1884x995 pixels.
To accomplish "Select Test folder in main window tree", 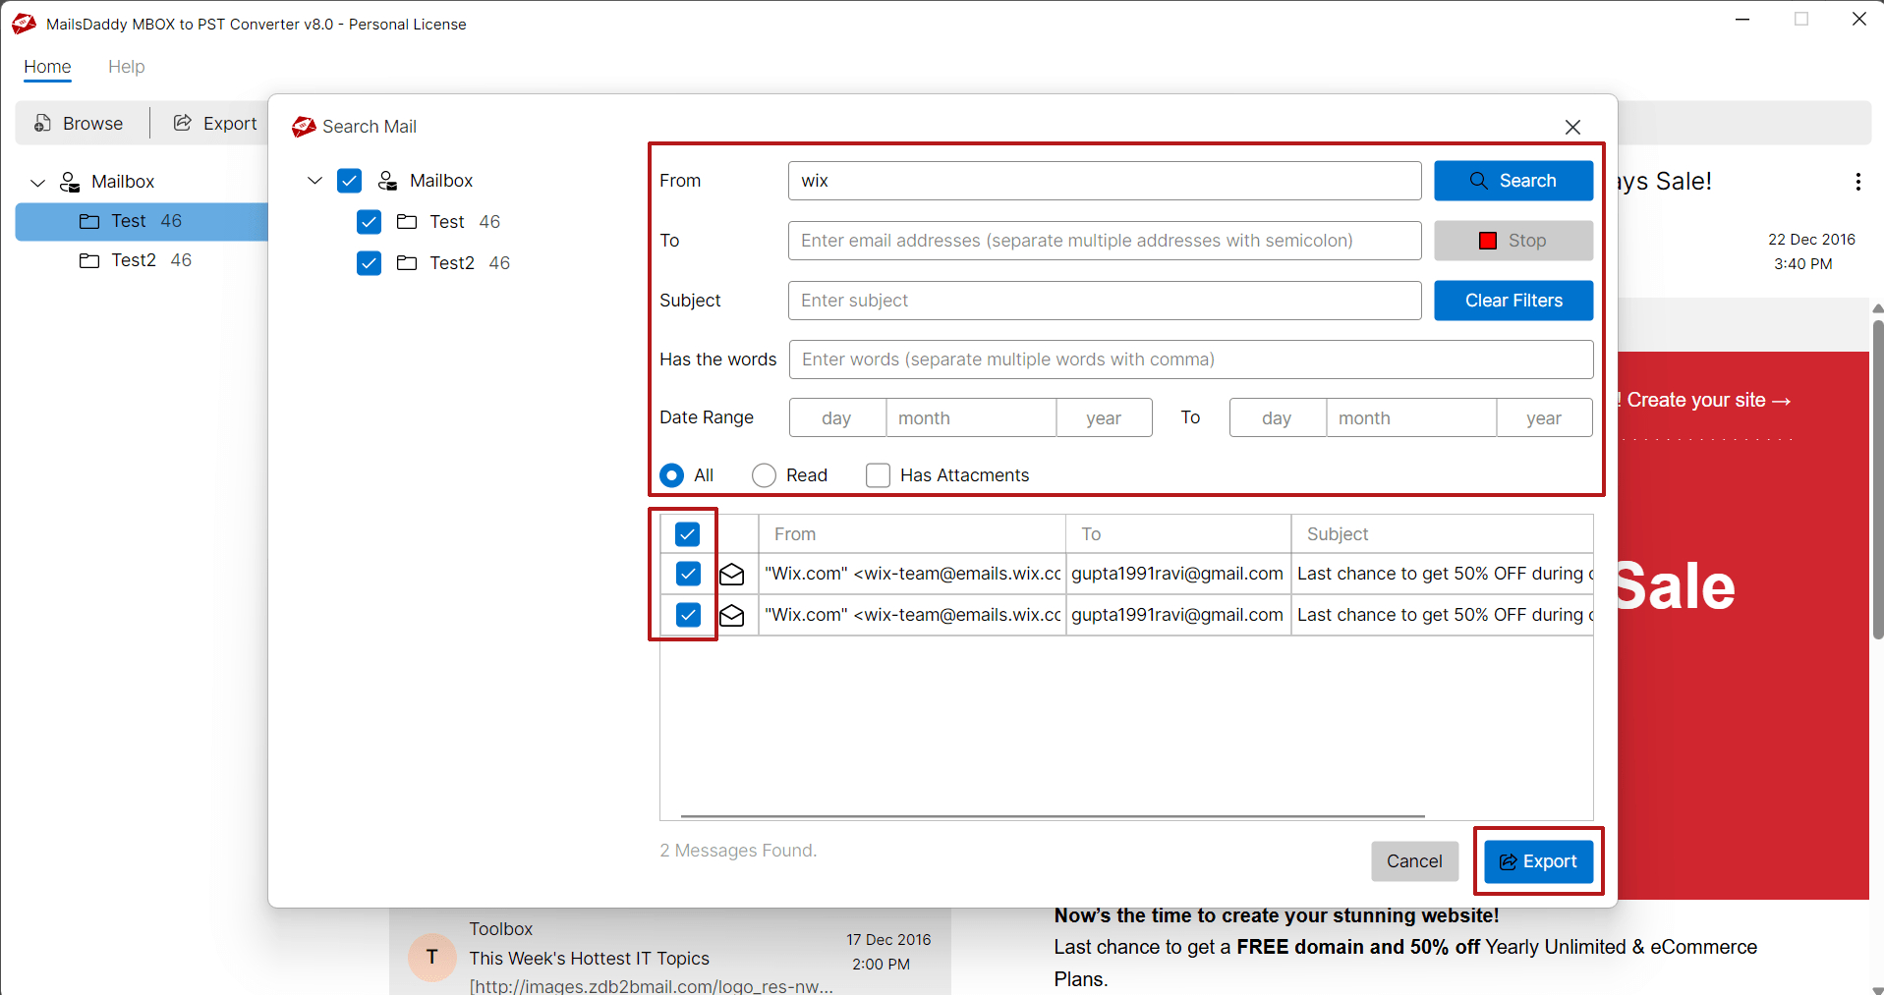I will [x=142, y=221].
